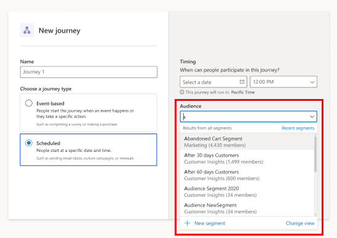
Task: Click the 'Marketing (4,430 members)' text
Action: tap(215, 145)
